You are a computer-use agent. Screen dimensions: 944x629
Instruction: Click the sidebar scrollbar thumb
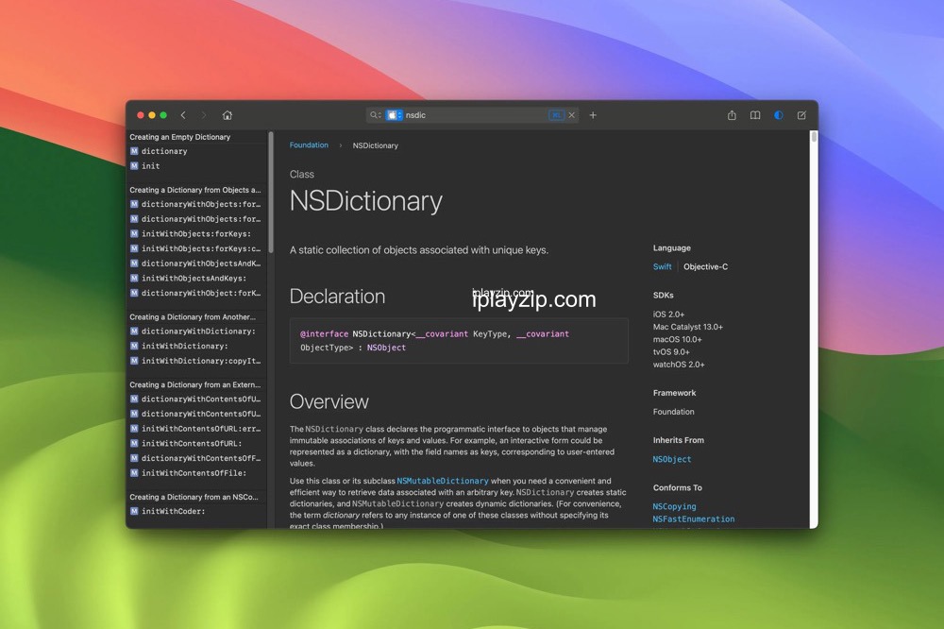(271, 192)
